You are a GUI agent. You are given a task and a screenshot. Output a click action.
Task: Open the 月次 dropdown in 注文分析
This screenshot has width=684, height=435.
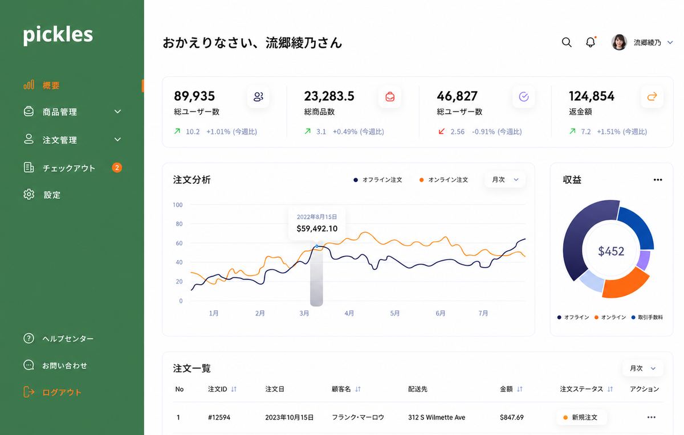pyautogui.click(x=505, y=179)
